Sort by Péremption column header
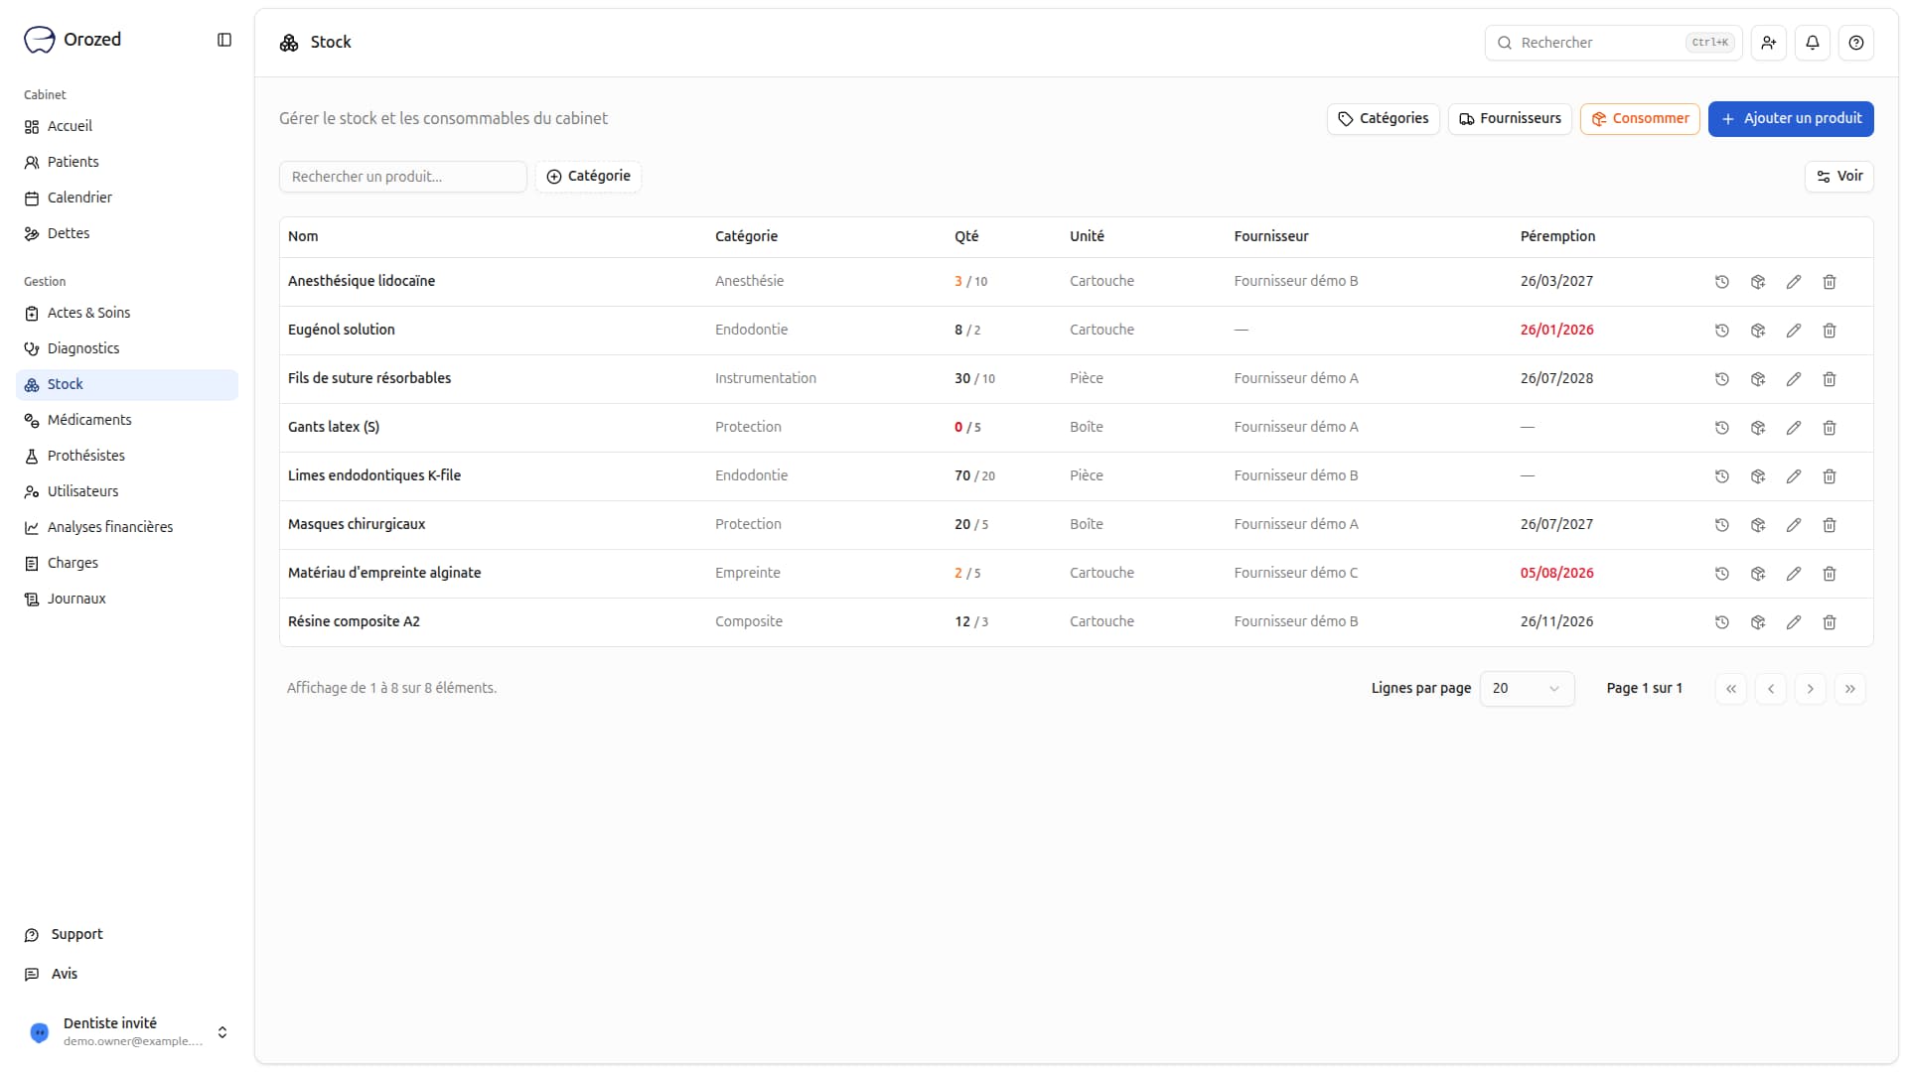 pyautogui.click(x=1557, y=236)
